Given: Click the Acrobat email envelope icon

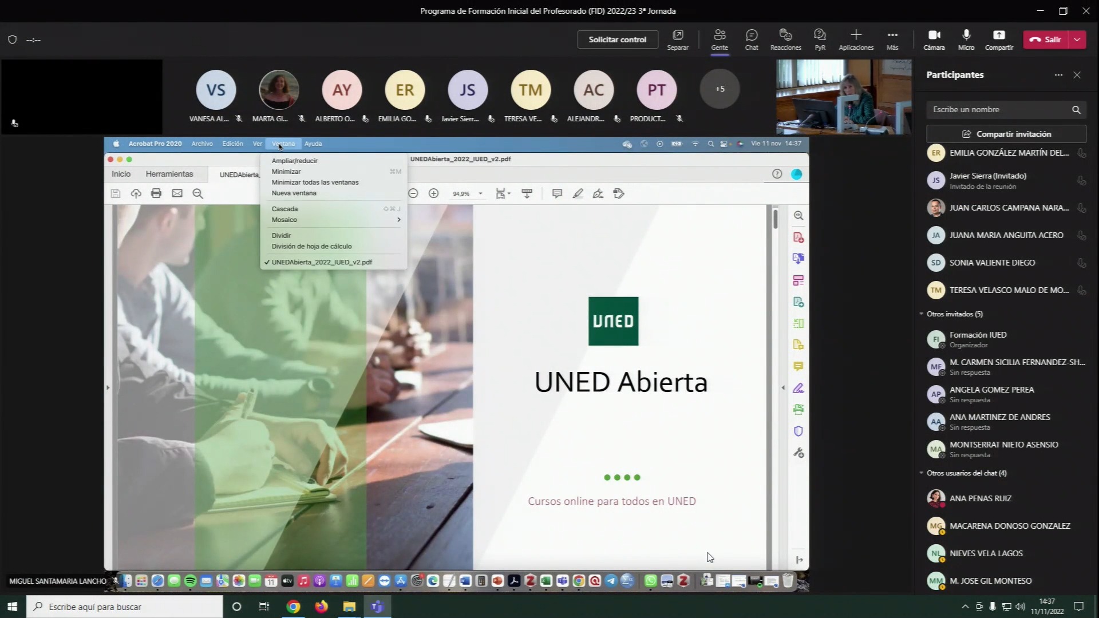Looking at the screenshot, I should pyautogui.click(x=177, y=193).
